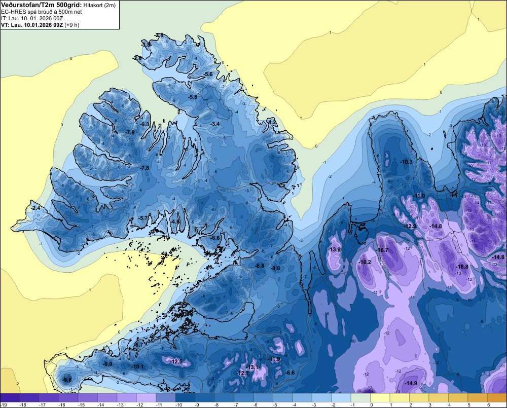
Task: Select the legend swatch above the -10 label
Action: [185, 398]
